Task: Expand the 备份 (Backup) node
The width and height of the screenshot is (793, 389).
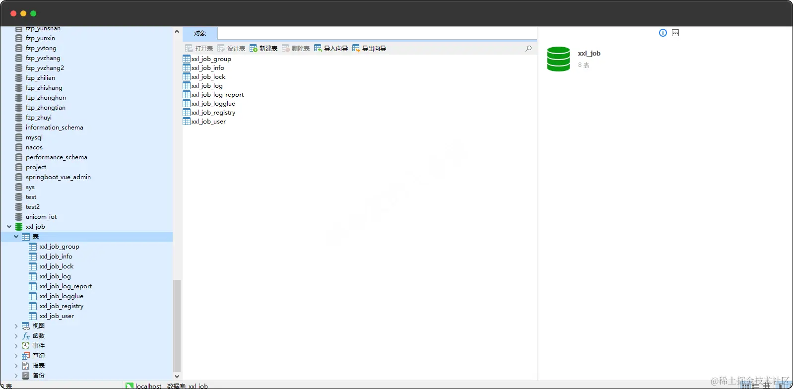Action: pos(16,376)
